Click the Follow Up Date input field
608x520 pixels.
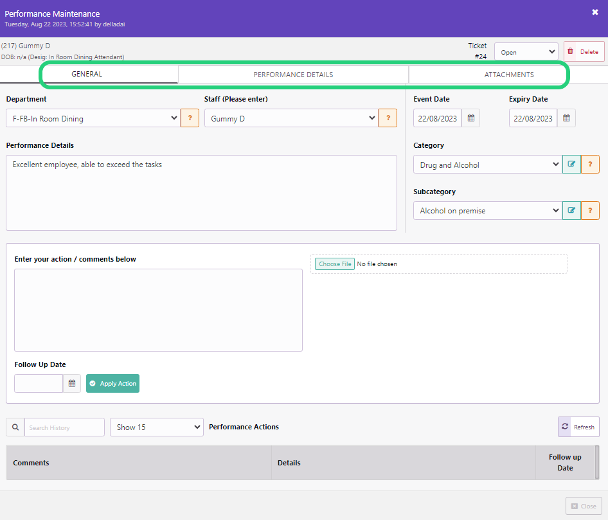click(x=39, y=383)
